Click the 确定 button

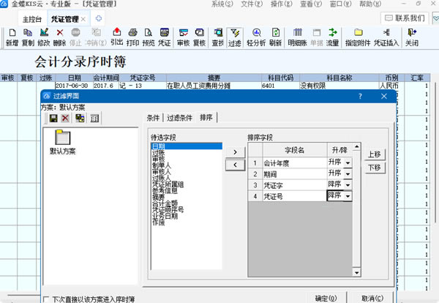pos(325,298)
